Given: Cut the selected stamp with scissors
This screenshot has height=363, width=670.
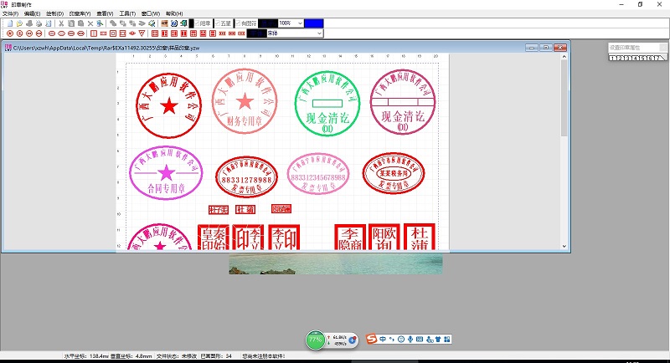Looking at the screenshot, I should click(x=61, y=23).
